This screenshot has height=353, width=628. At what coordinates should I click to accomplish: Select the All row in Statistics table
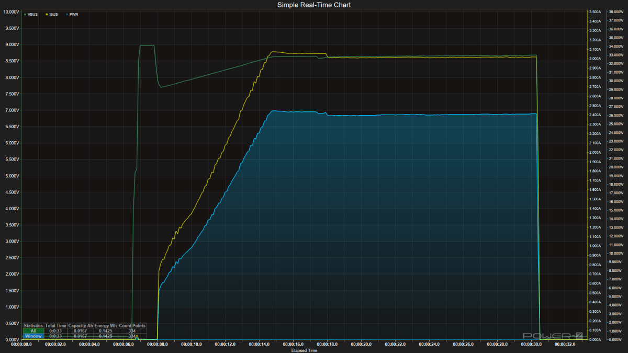pos(84,331)
